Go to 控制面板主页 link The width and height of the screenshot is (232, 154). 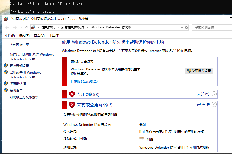(19, 45)
